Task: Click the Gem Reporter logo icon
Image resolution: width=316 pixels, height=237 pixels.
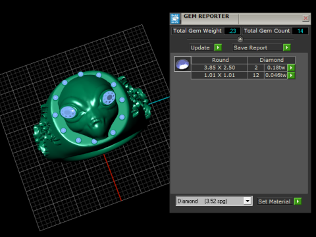Action: (x=175, y=18)
